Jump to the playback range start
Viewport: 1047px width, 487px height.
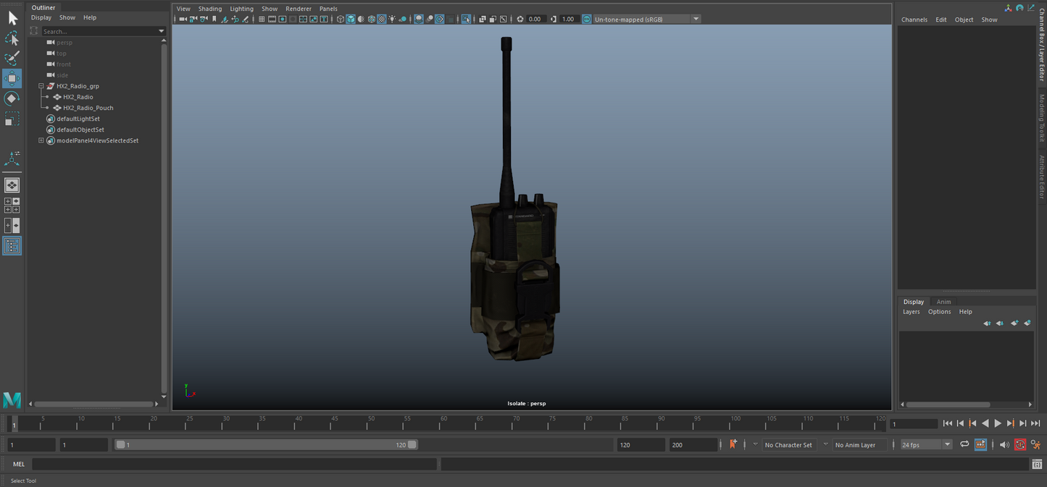[948, 423]
